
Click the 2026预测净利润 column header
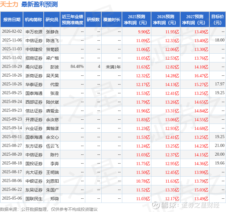pos(166,20)
